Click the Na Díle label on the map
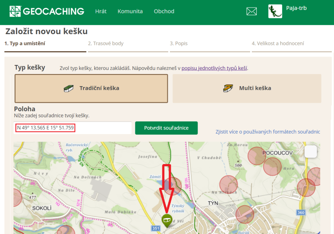The width and height of the screenshot is (334, 234). pos(66,190)
